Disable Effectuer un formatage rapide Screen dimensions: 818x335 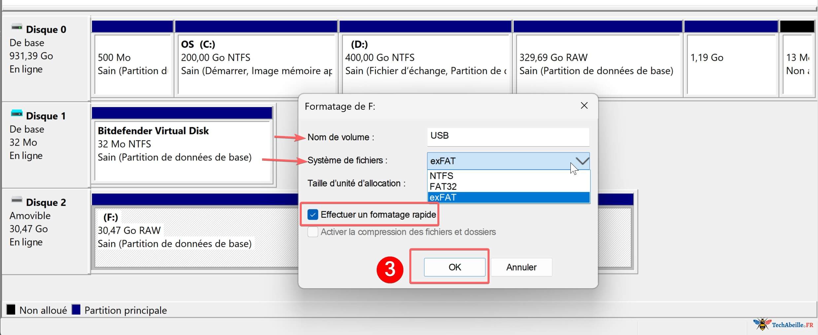pos(312,214)
